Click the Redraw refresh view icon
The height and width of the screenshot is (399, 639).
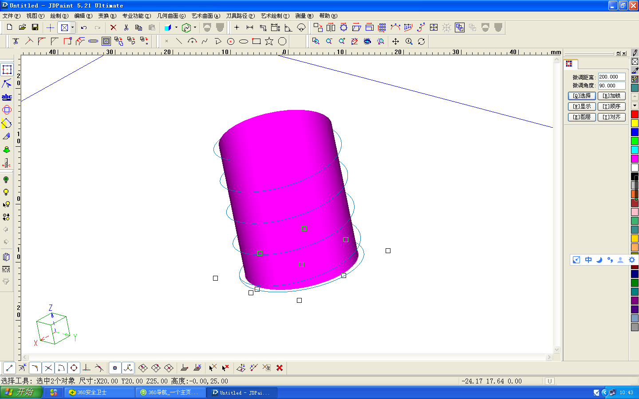tap(421, 41)
